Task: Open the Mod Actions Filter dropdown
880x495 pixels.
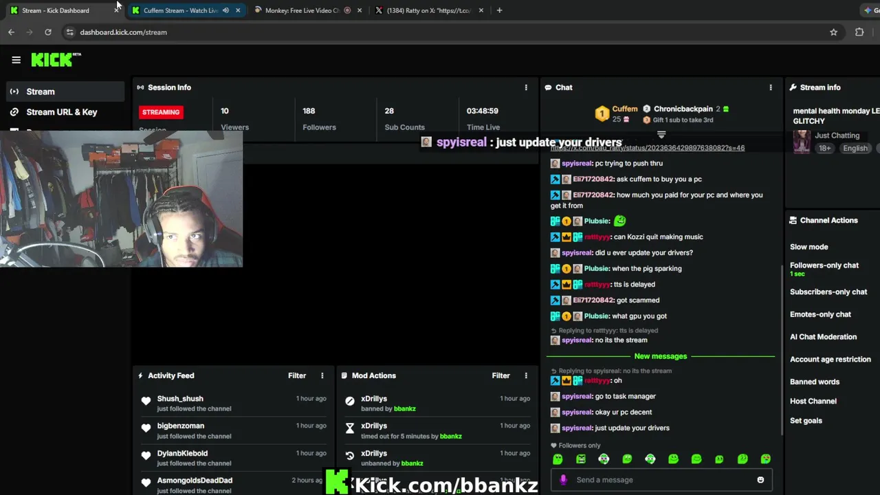Action: 500,375
